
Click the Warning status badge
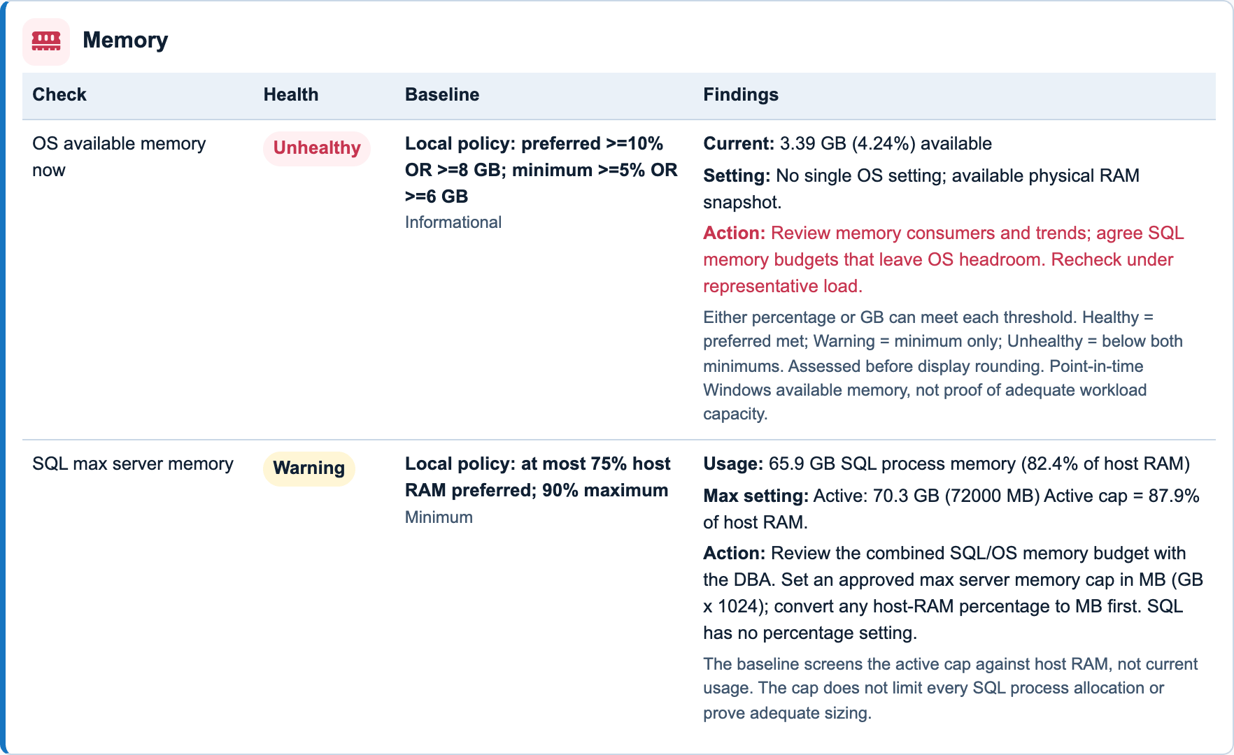(309, 468)
